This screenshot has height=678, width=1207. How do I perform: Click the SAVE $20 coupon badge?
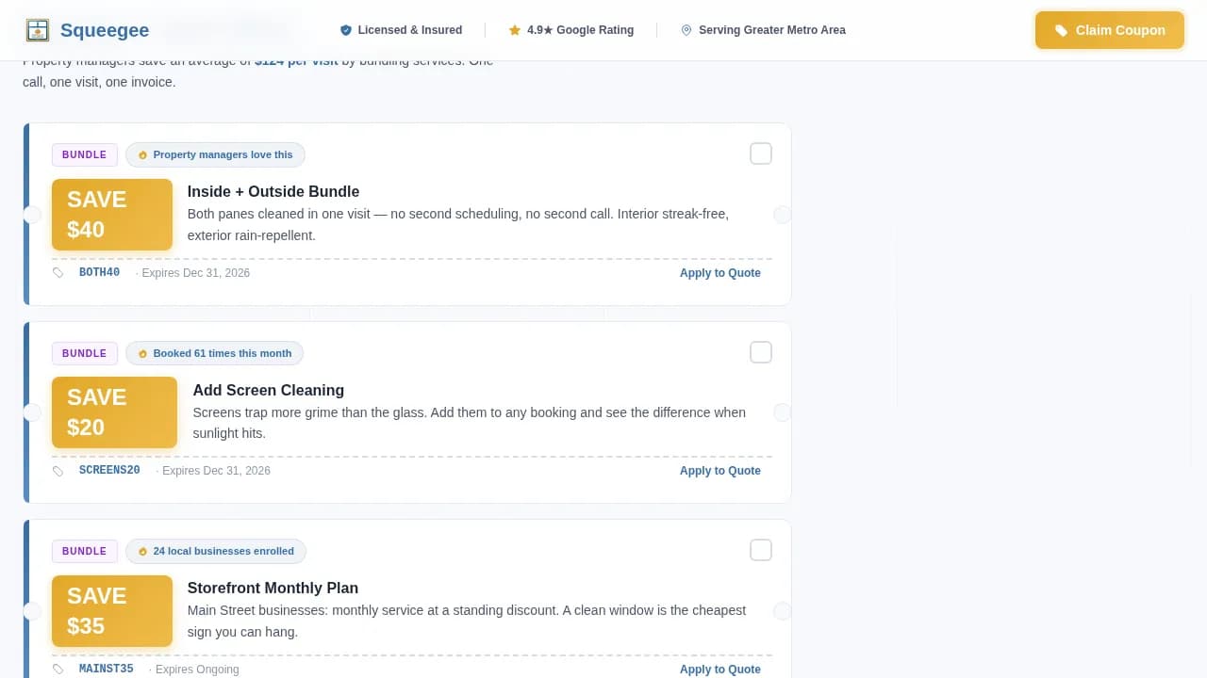coord(114,412)
